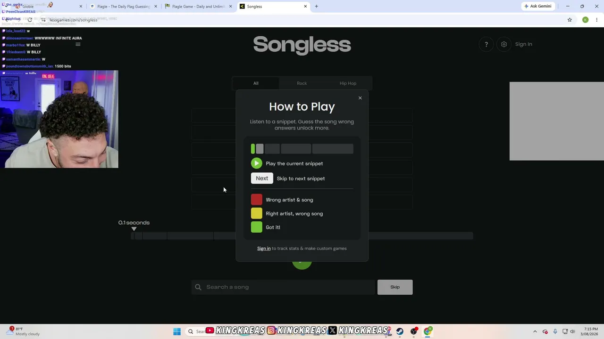Open Steam from the taskbar
The height and width of the screenshot is (339, 604).
[x=400, y=331]
